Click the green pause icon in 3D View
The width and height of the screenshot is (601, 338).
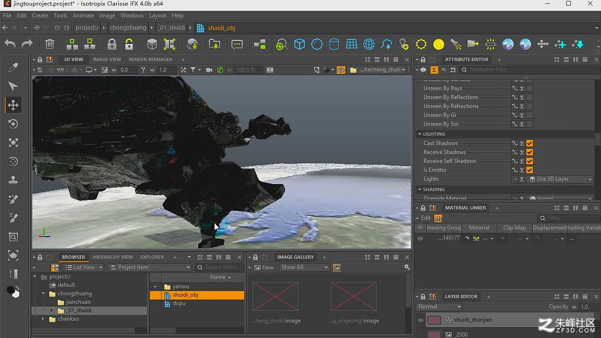[x=220, y=69]
